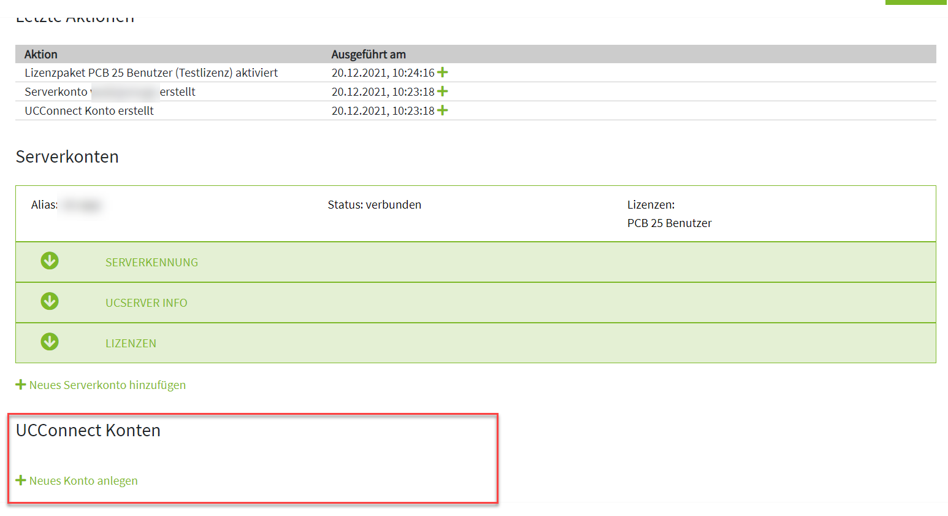Add a new server account via link
Image resolution: width=948 pixels, height=516 pixels.
click(107, 385)
